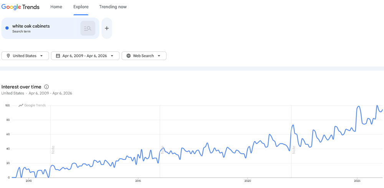Click the Note marker near 2016

pyautogui.click(x=162, y=150)
